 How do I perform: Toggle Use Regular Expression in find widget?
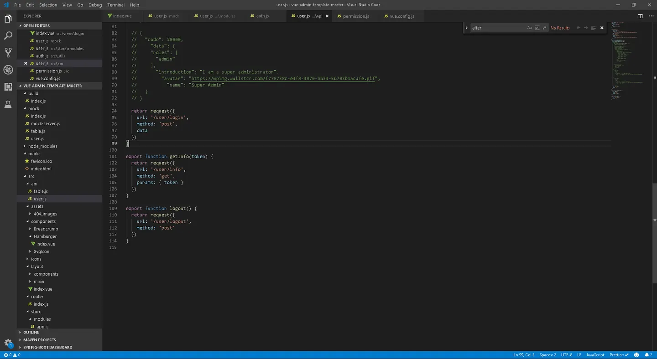click(x=544, y=28)
